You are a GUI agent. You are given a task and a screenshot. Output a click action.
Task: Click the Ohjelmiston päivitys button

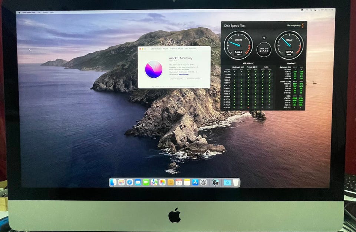(194, 79)
